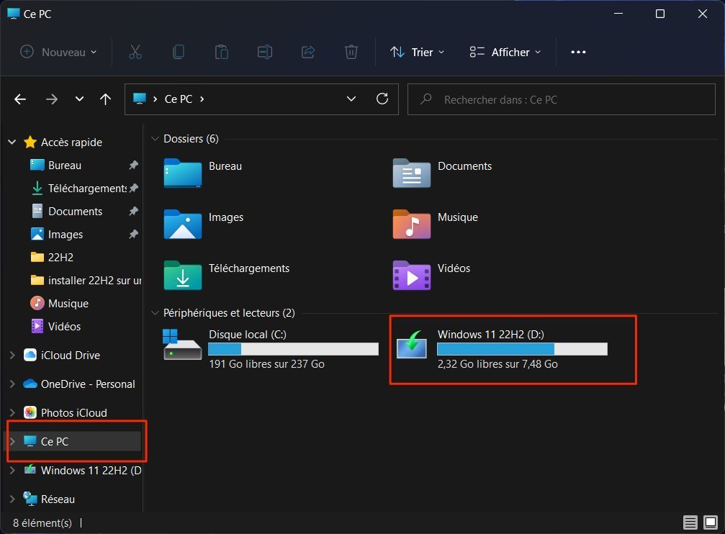Click '191 Go libres sur 237 Go' text
Viewport: 725px width, 534px height.
point(267,364)
